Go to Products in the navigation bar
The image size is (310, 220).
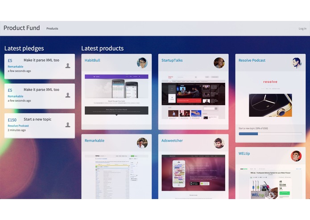(x=52, y=29)
